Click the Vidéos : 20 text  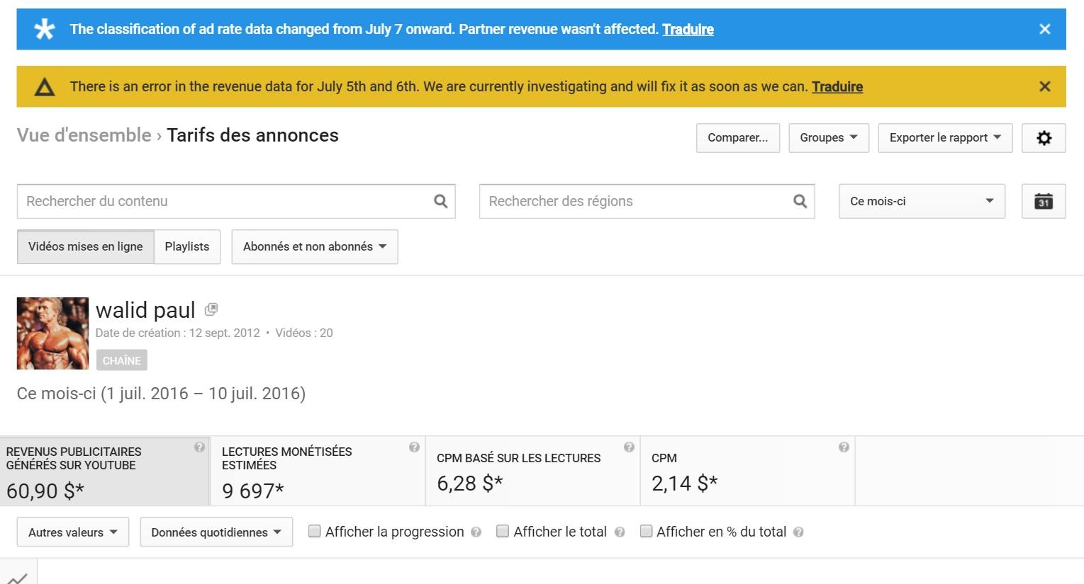(304, 333)
